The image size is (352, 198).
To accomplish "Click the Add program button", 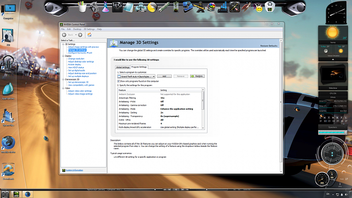I will click(164, 76).
